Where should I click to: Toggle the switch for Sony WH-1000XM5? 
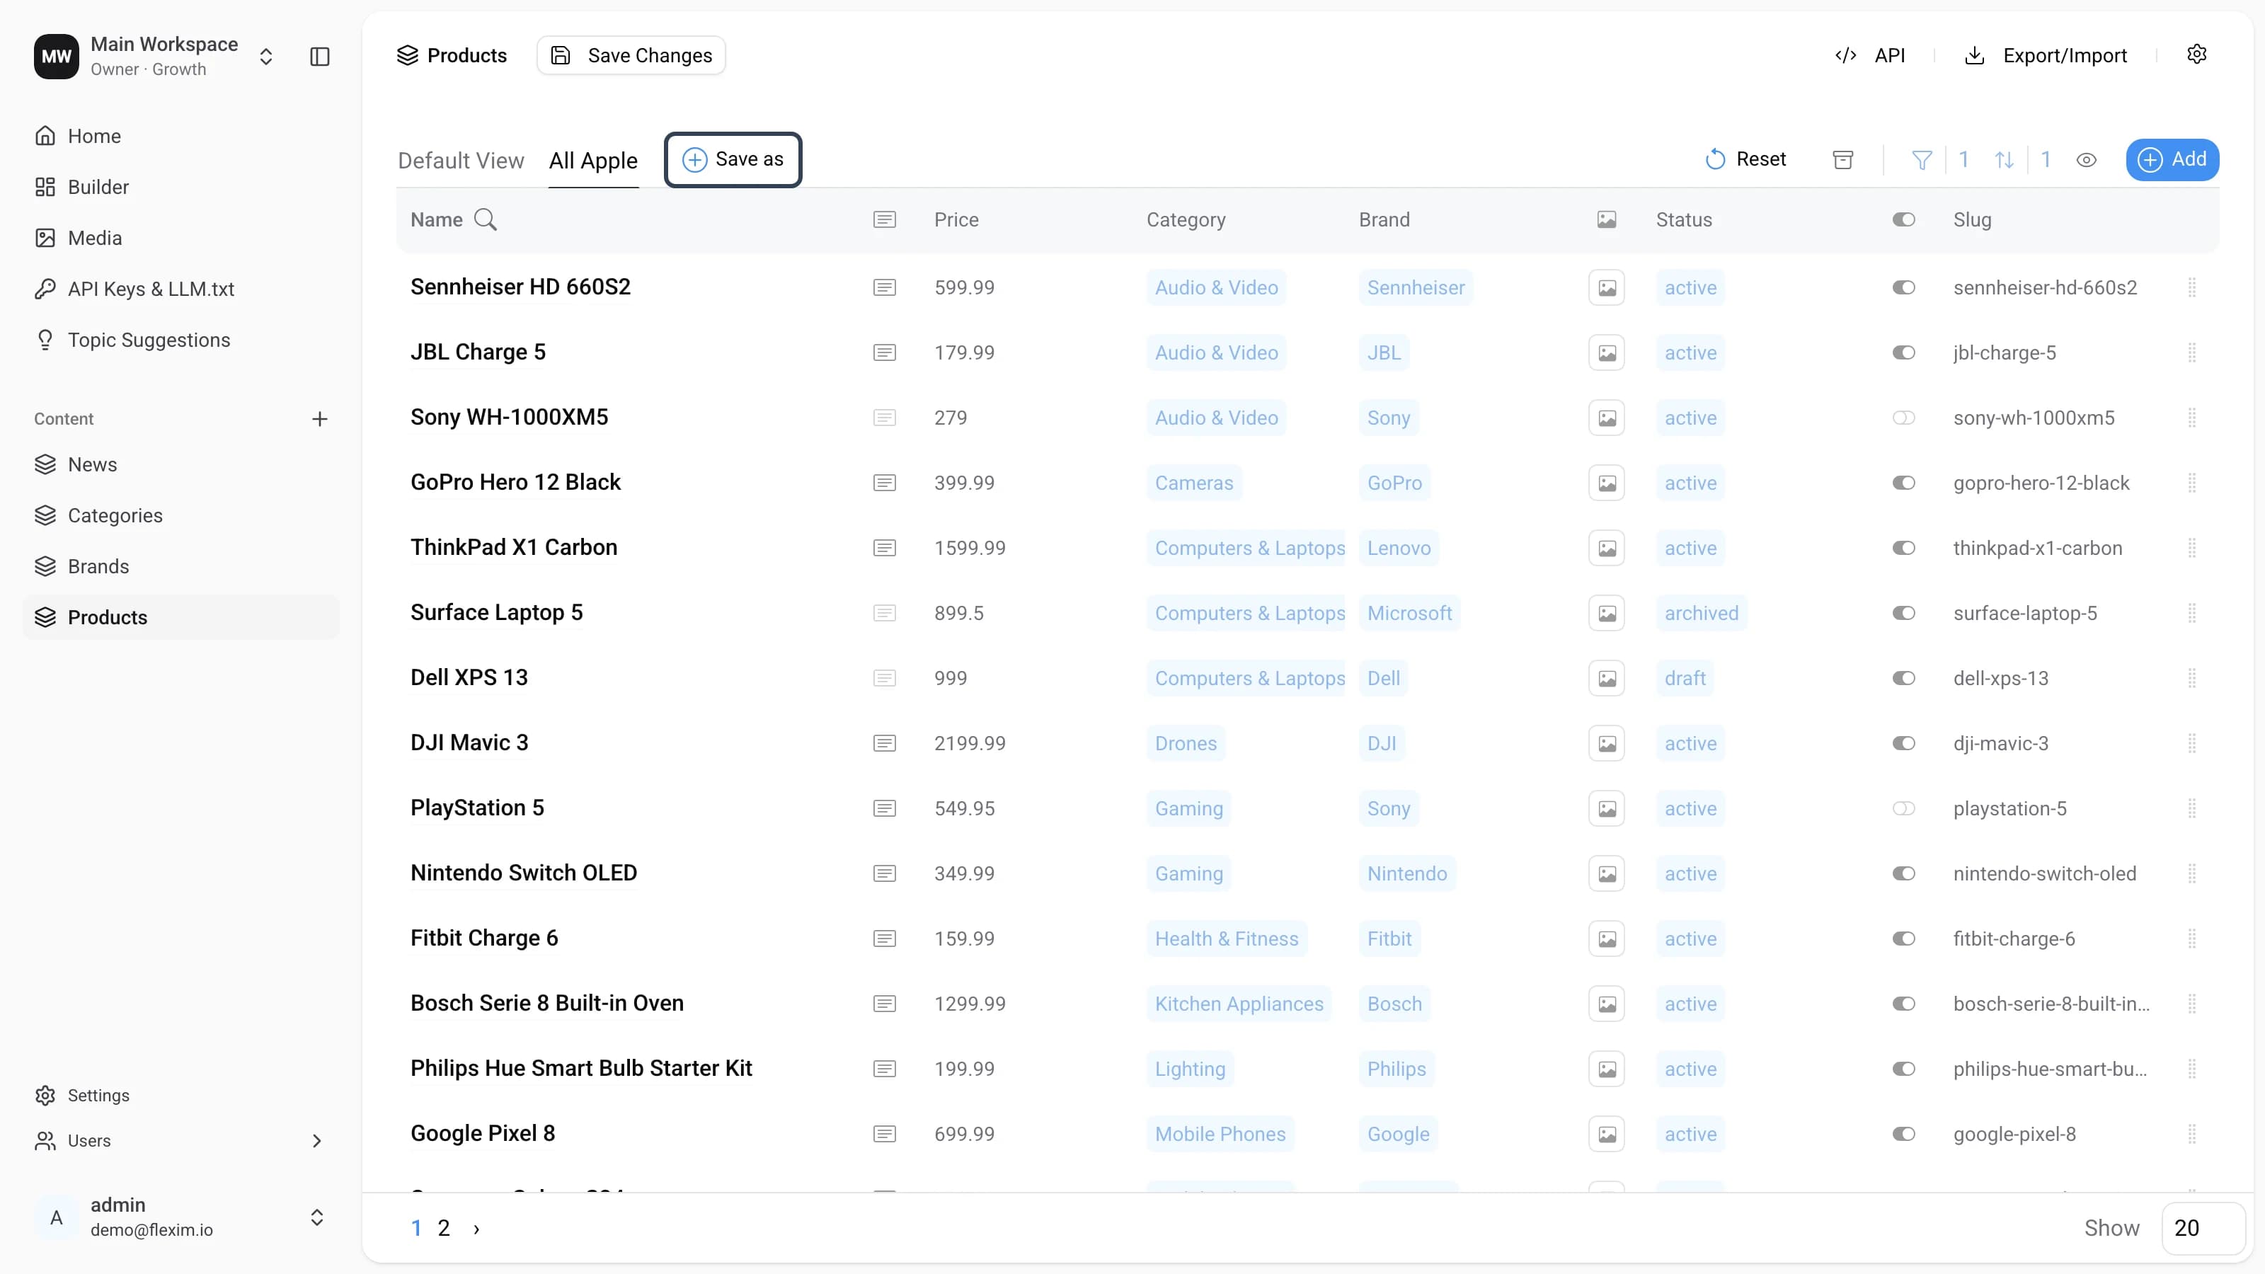pyautogui.click(x=1903, y=418)
